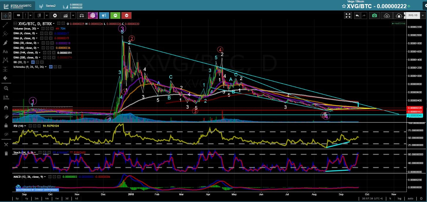Image resolution: width=427 pixels, height=202 pixels.
Task: Select the Aa text annotation tool
Action: coord(5,51)
